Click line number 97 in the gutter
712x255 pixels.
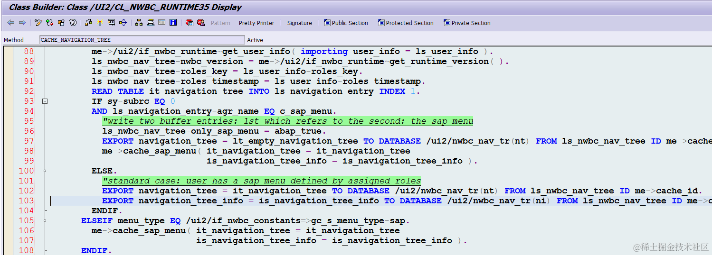coord(28,141)
